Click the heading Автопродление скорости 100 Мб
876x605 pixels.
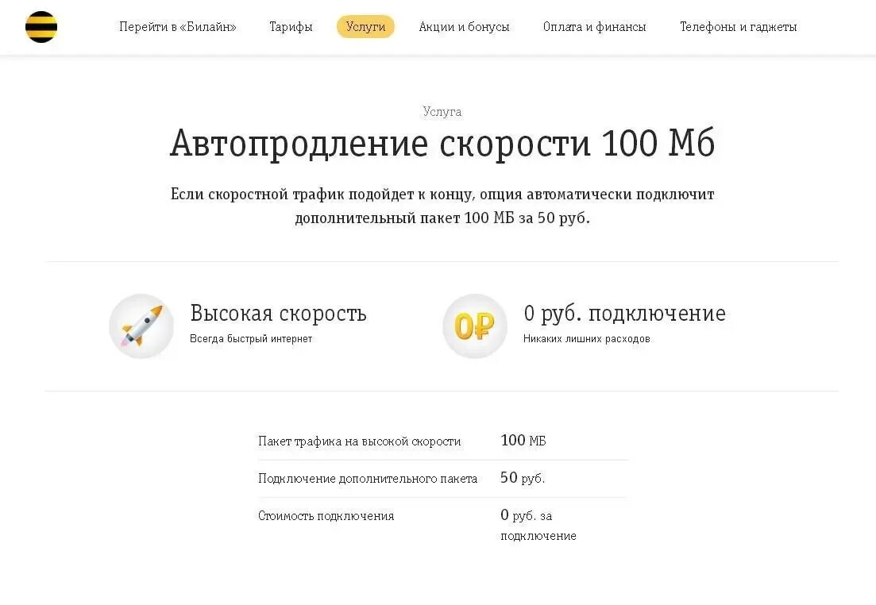442,145
